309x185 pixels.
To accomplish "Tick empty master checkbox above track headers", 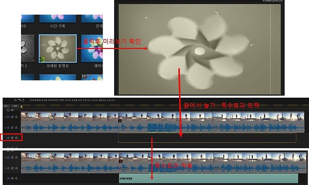I will [x=8, y=110].
